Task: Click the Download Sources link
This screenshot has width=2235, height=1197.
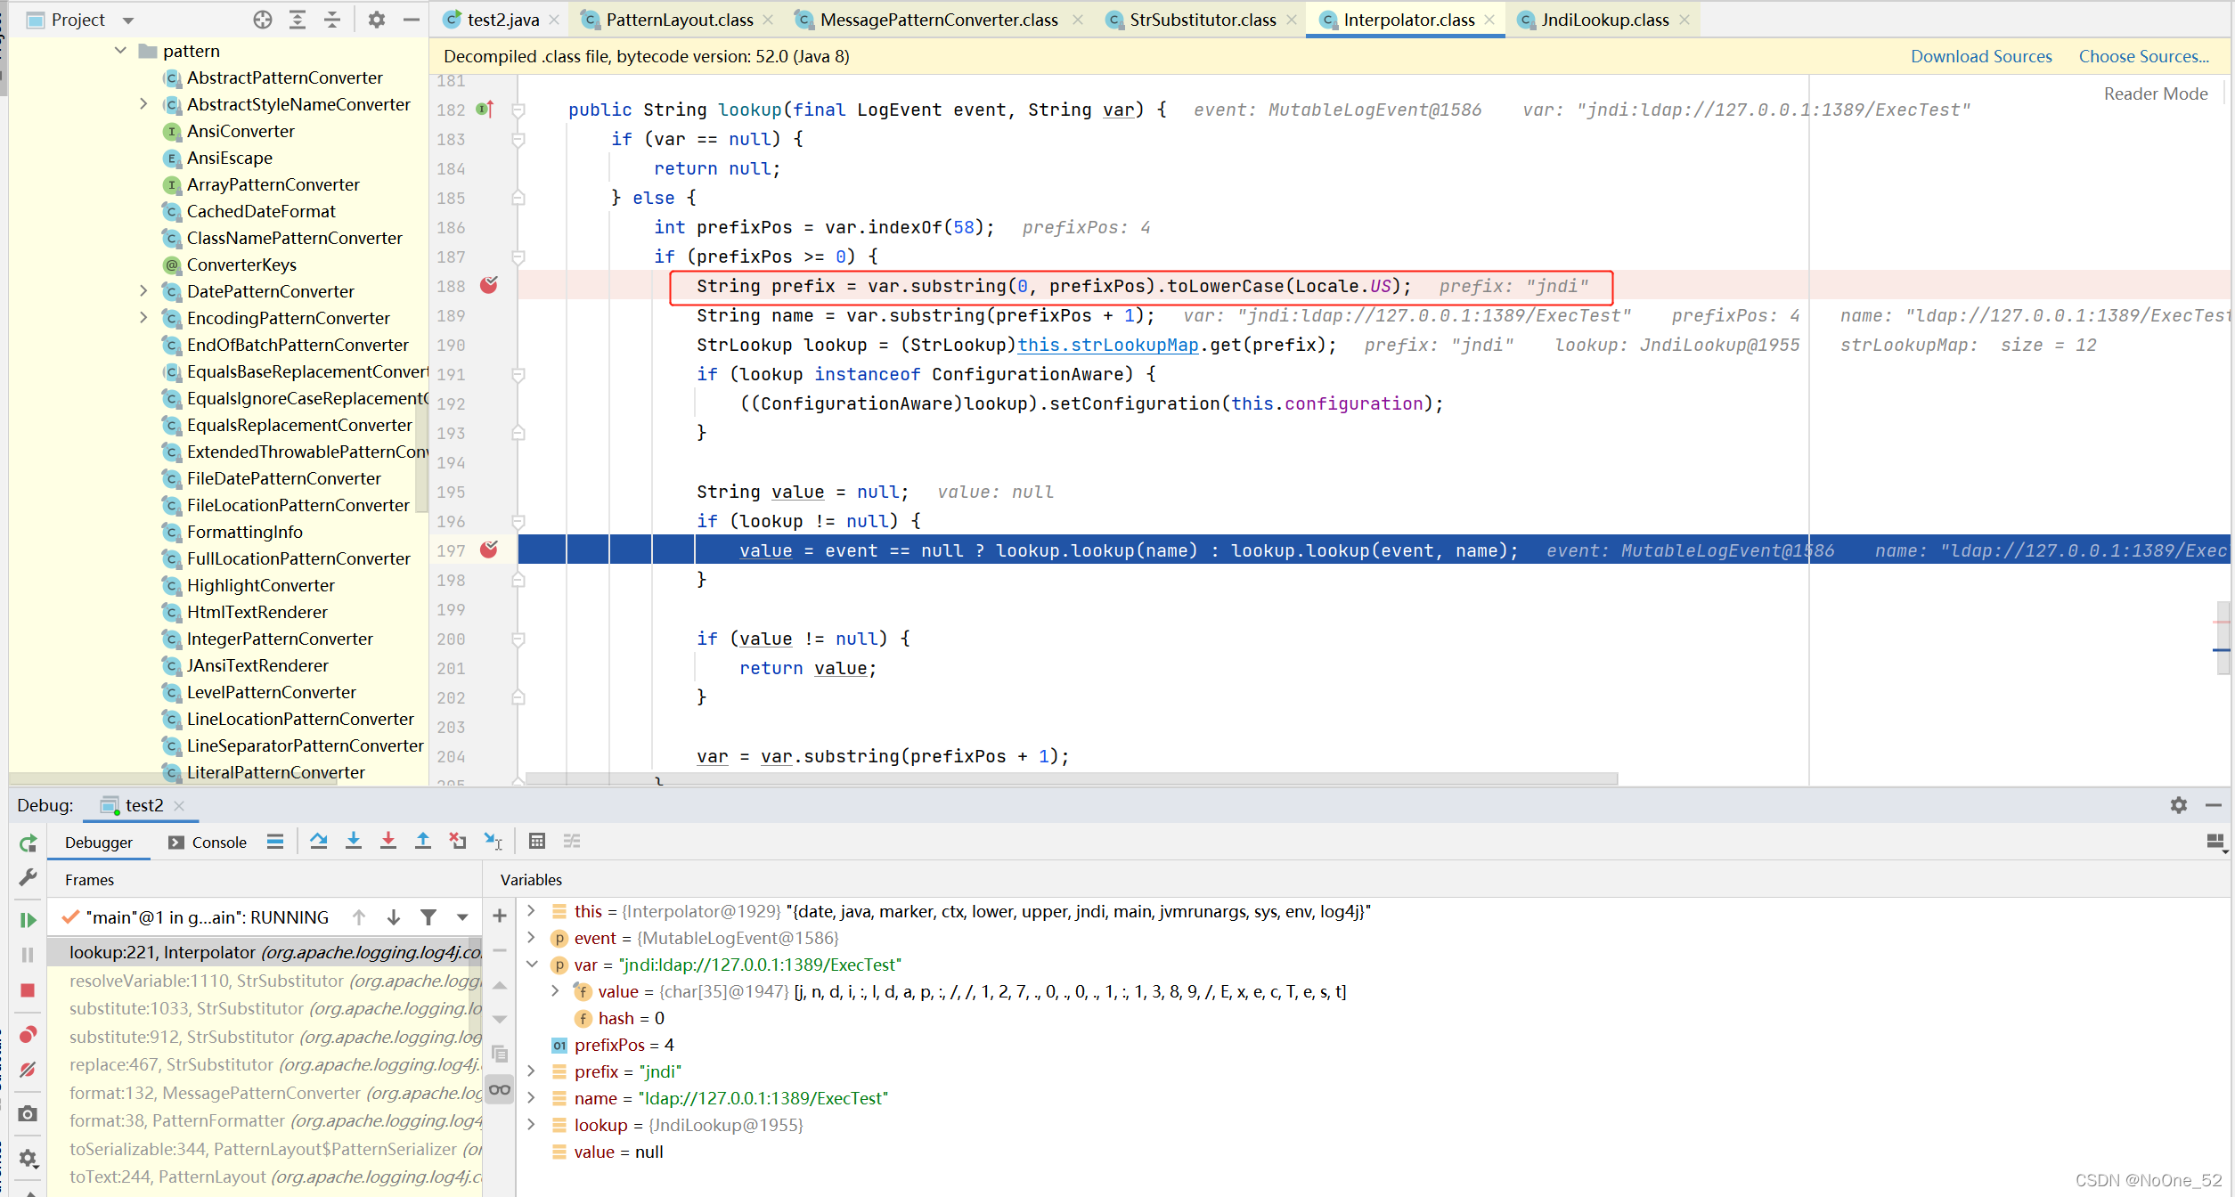Action: pyautogui.click(x=1981, y=56)
